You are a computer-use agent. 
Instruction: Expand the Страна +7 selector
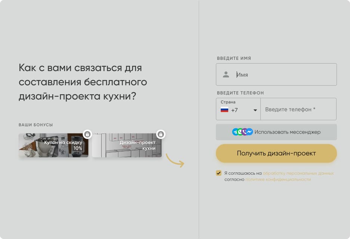[238, 109]
